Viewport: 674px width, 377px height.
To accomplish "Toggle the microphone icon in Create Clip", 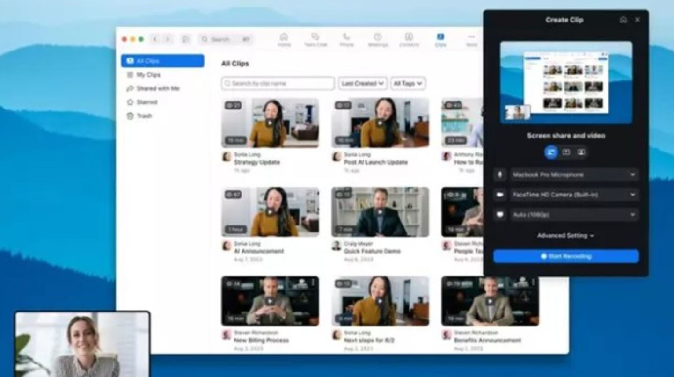I will tap(500, 175).
